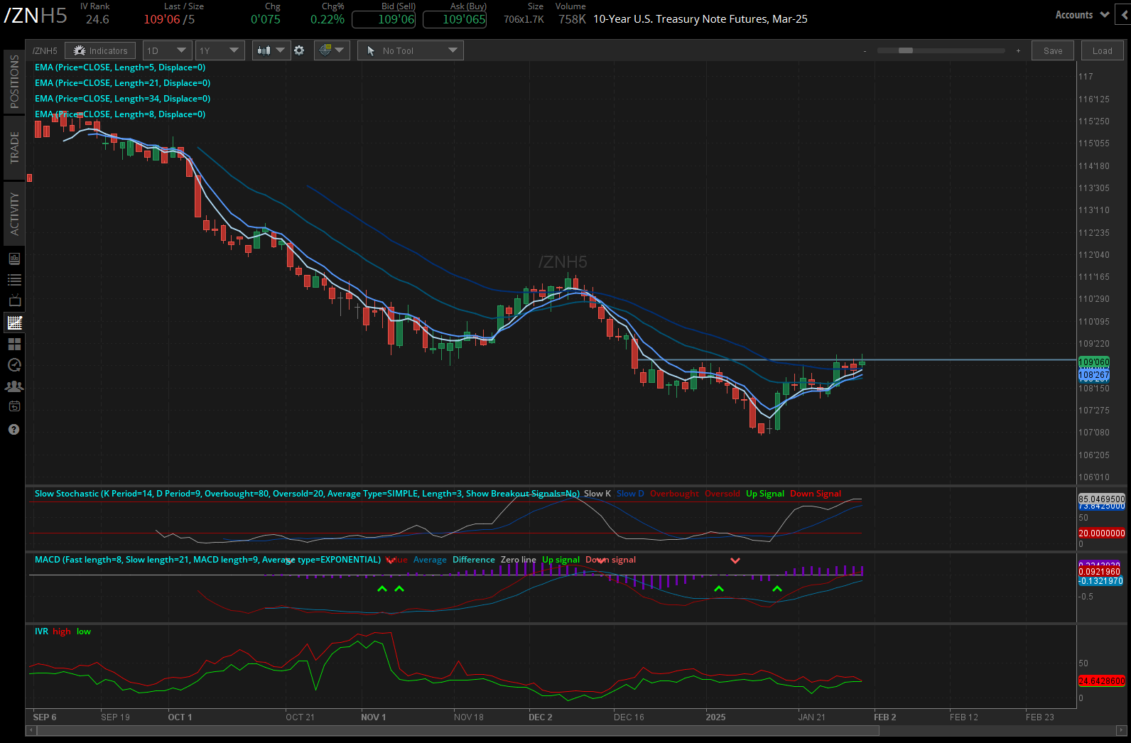The height and width of the screenshot is (743, 1131).
Task: Click right arrow of bottom scrollbar
Action: pyautogui.click(x=1122, y=730)
